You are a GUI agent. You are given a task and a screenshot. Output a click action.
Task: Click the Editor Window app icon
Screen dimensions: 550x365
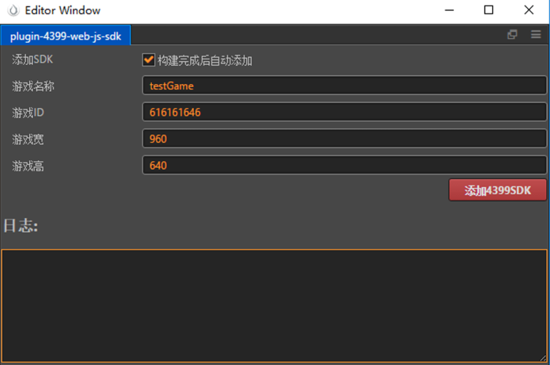(x=14, y=11)
